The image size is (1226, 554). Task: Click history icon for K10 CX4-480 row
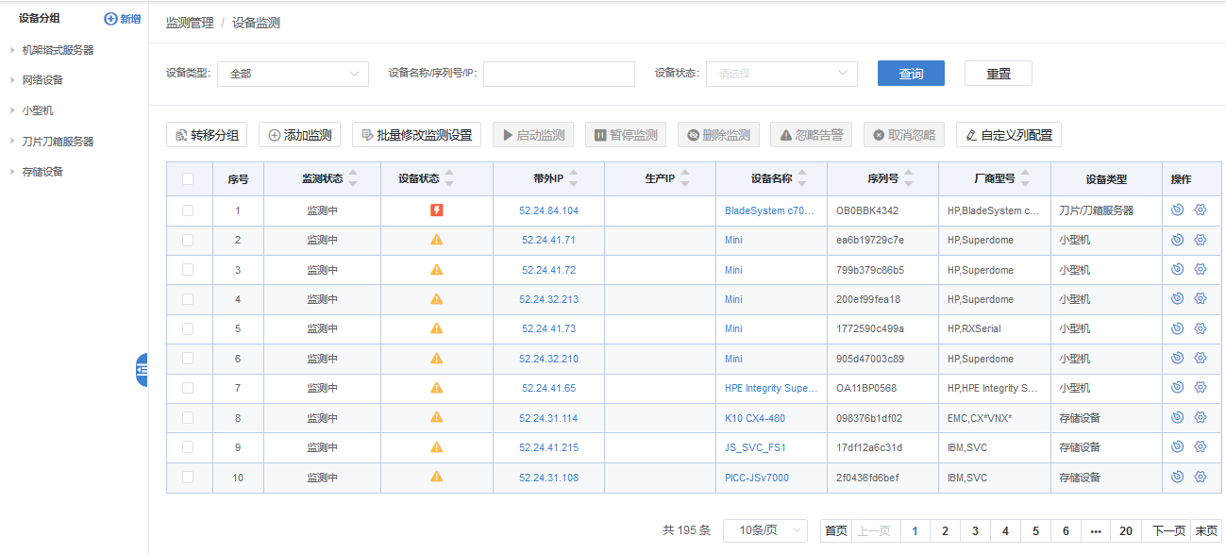pyautogui.click(x=1177, y=417)
